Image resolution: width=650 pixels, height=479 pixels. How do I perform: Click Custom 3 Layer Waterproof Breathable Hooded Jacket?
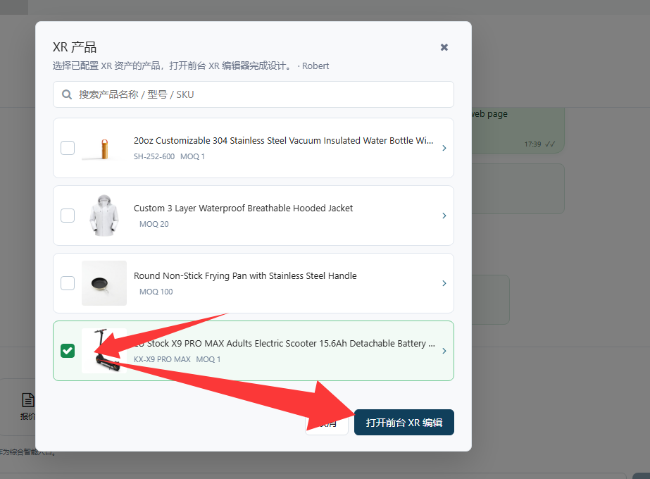click(x=244, y=209)
